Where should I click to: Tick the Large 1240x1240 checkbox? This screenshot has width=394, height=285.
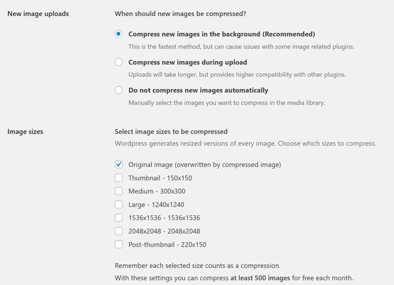(x=119, y=205)
